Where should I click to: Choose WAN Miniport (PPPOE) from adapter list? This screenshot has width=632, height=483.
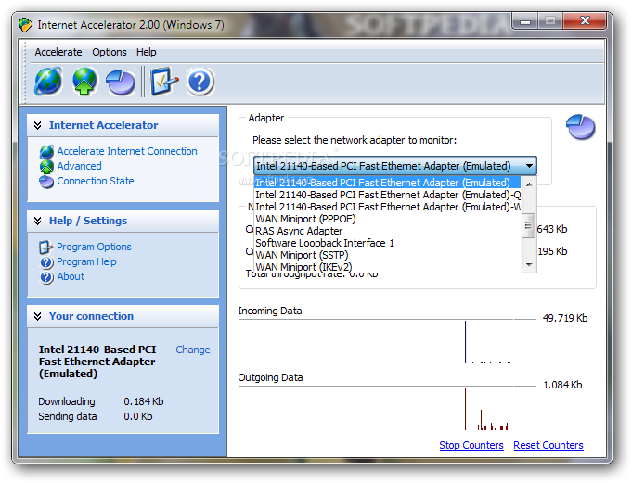[x=387, y=219]
